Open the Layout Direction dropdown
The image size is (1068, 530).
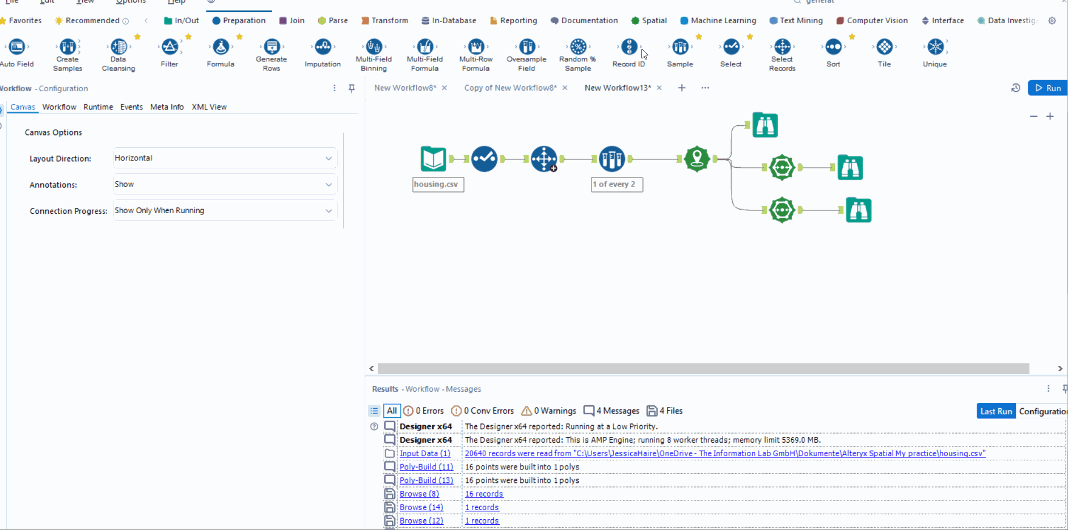(x=225, y=158)
